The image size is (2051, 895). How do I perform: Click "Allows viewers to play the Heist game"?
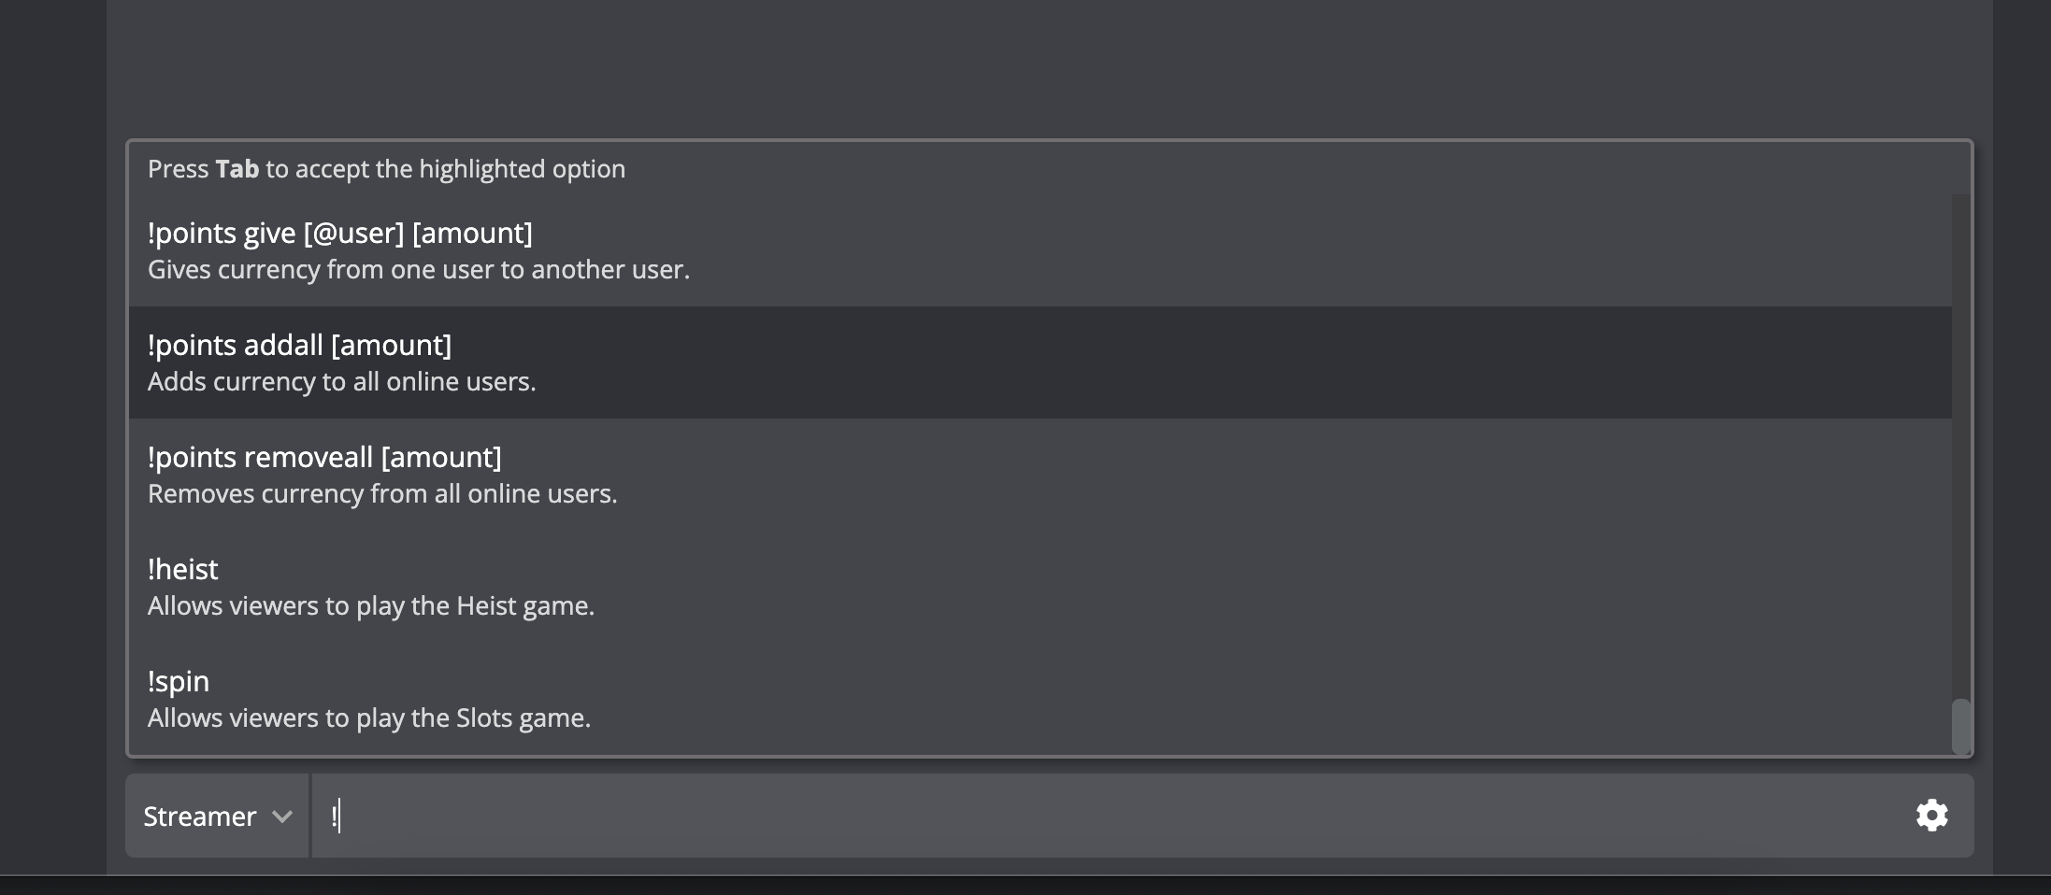pyautogui.click(x=370, y=606)
